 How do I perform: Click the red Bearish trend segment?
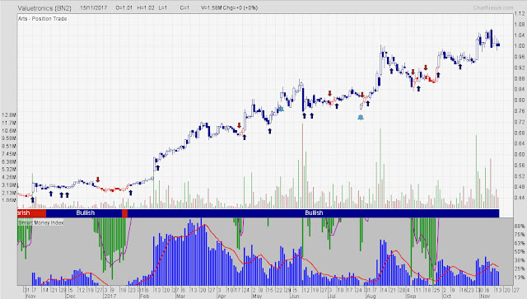(x=31, y=213)
